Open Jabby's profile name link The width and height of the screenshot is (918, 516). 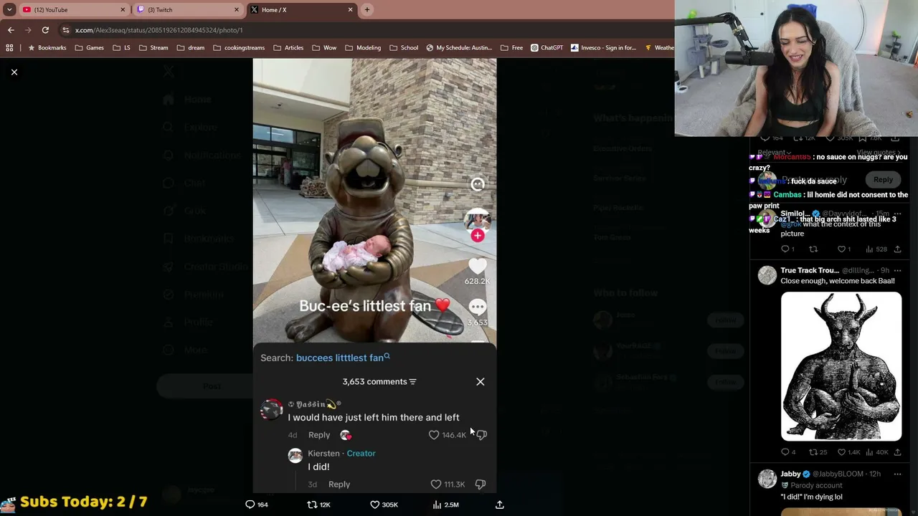pyautogui.click(x=790, y=474)
